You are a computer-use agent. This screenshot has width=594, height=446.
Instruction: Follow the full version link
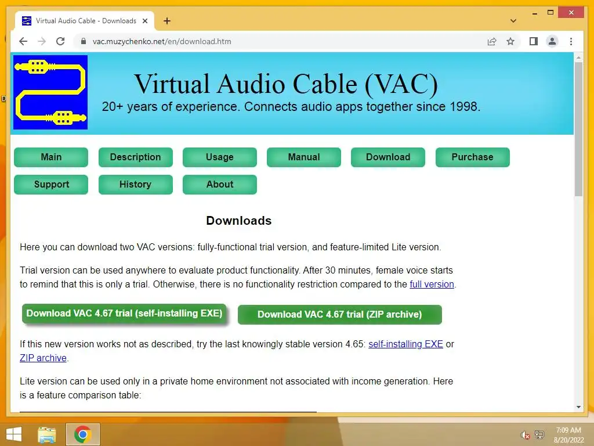432,284
